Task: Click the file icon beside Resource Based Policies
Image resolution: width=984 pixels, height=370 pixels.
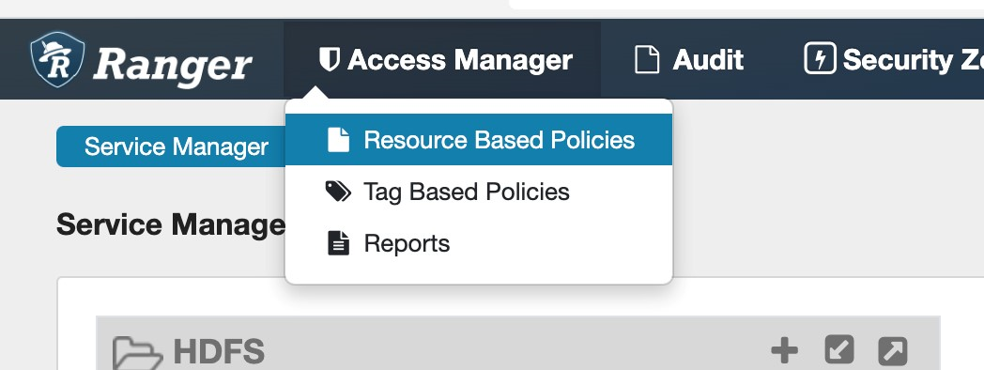Action: (338, 140)
